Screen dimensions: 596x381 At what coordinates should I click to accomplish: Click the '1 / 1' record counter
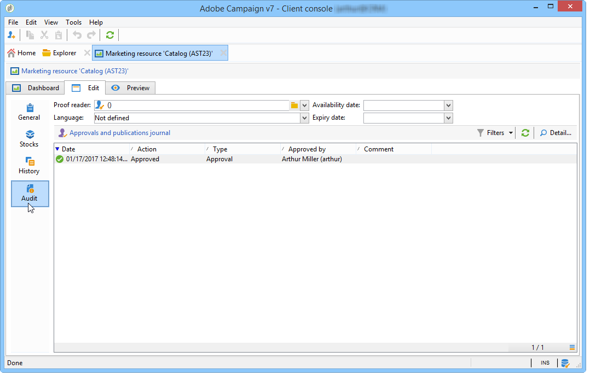pos(537,348)
